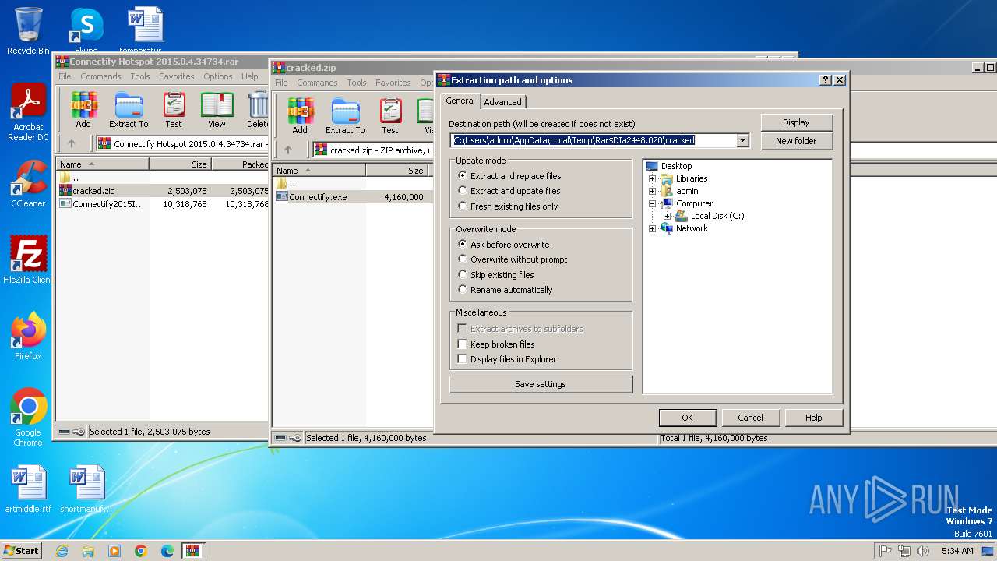Image resolution: width=997 pixels, height=561 pixels.
Task: Select Extract and update files option
Action: [x=509, y=191]
